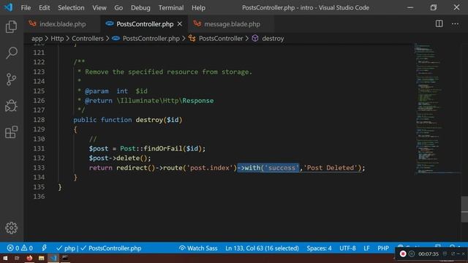Change file encoding via UTF-8
468x263 pixels.
coord(347,248)
